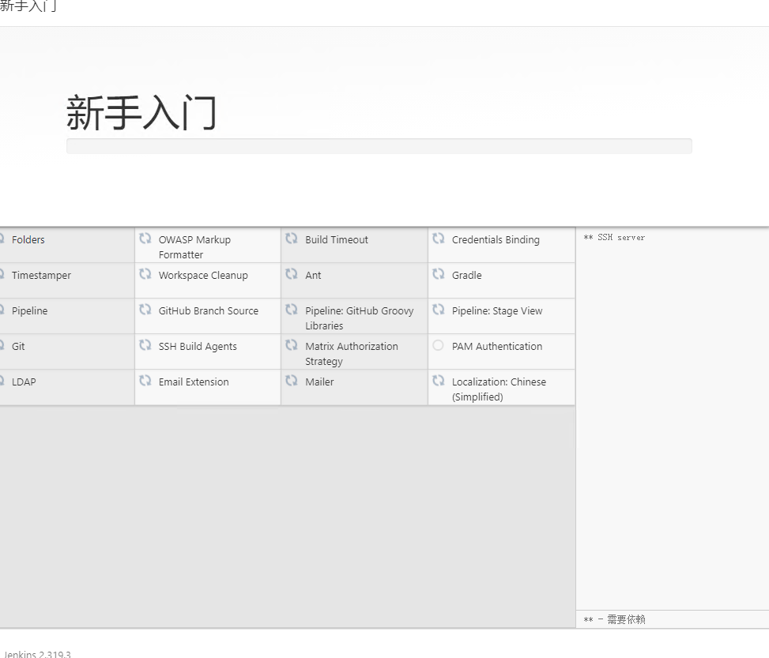The width and height of the screenshot is (769, 658).
Task: Click the Ant plugin pending icon
Action: pos(292,273)
